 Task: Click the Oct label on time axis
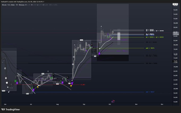pyautogui.click(x=110, y=104)
